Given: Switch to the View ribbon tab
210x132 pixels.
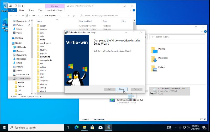Looking at the screenshot, I should (40, 10).
